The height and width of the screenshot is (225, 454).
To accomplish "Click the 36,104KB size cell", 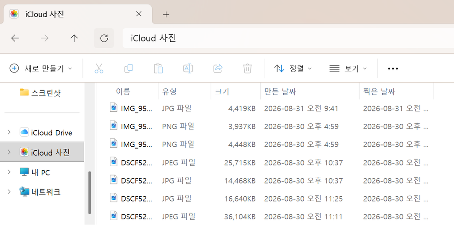I will pyautogui.click(x=240, y=217).
